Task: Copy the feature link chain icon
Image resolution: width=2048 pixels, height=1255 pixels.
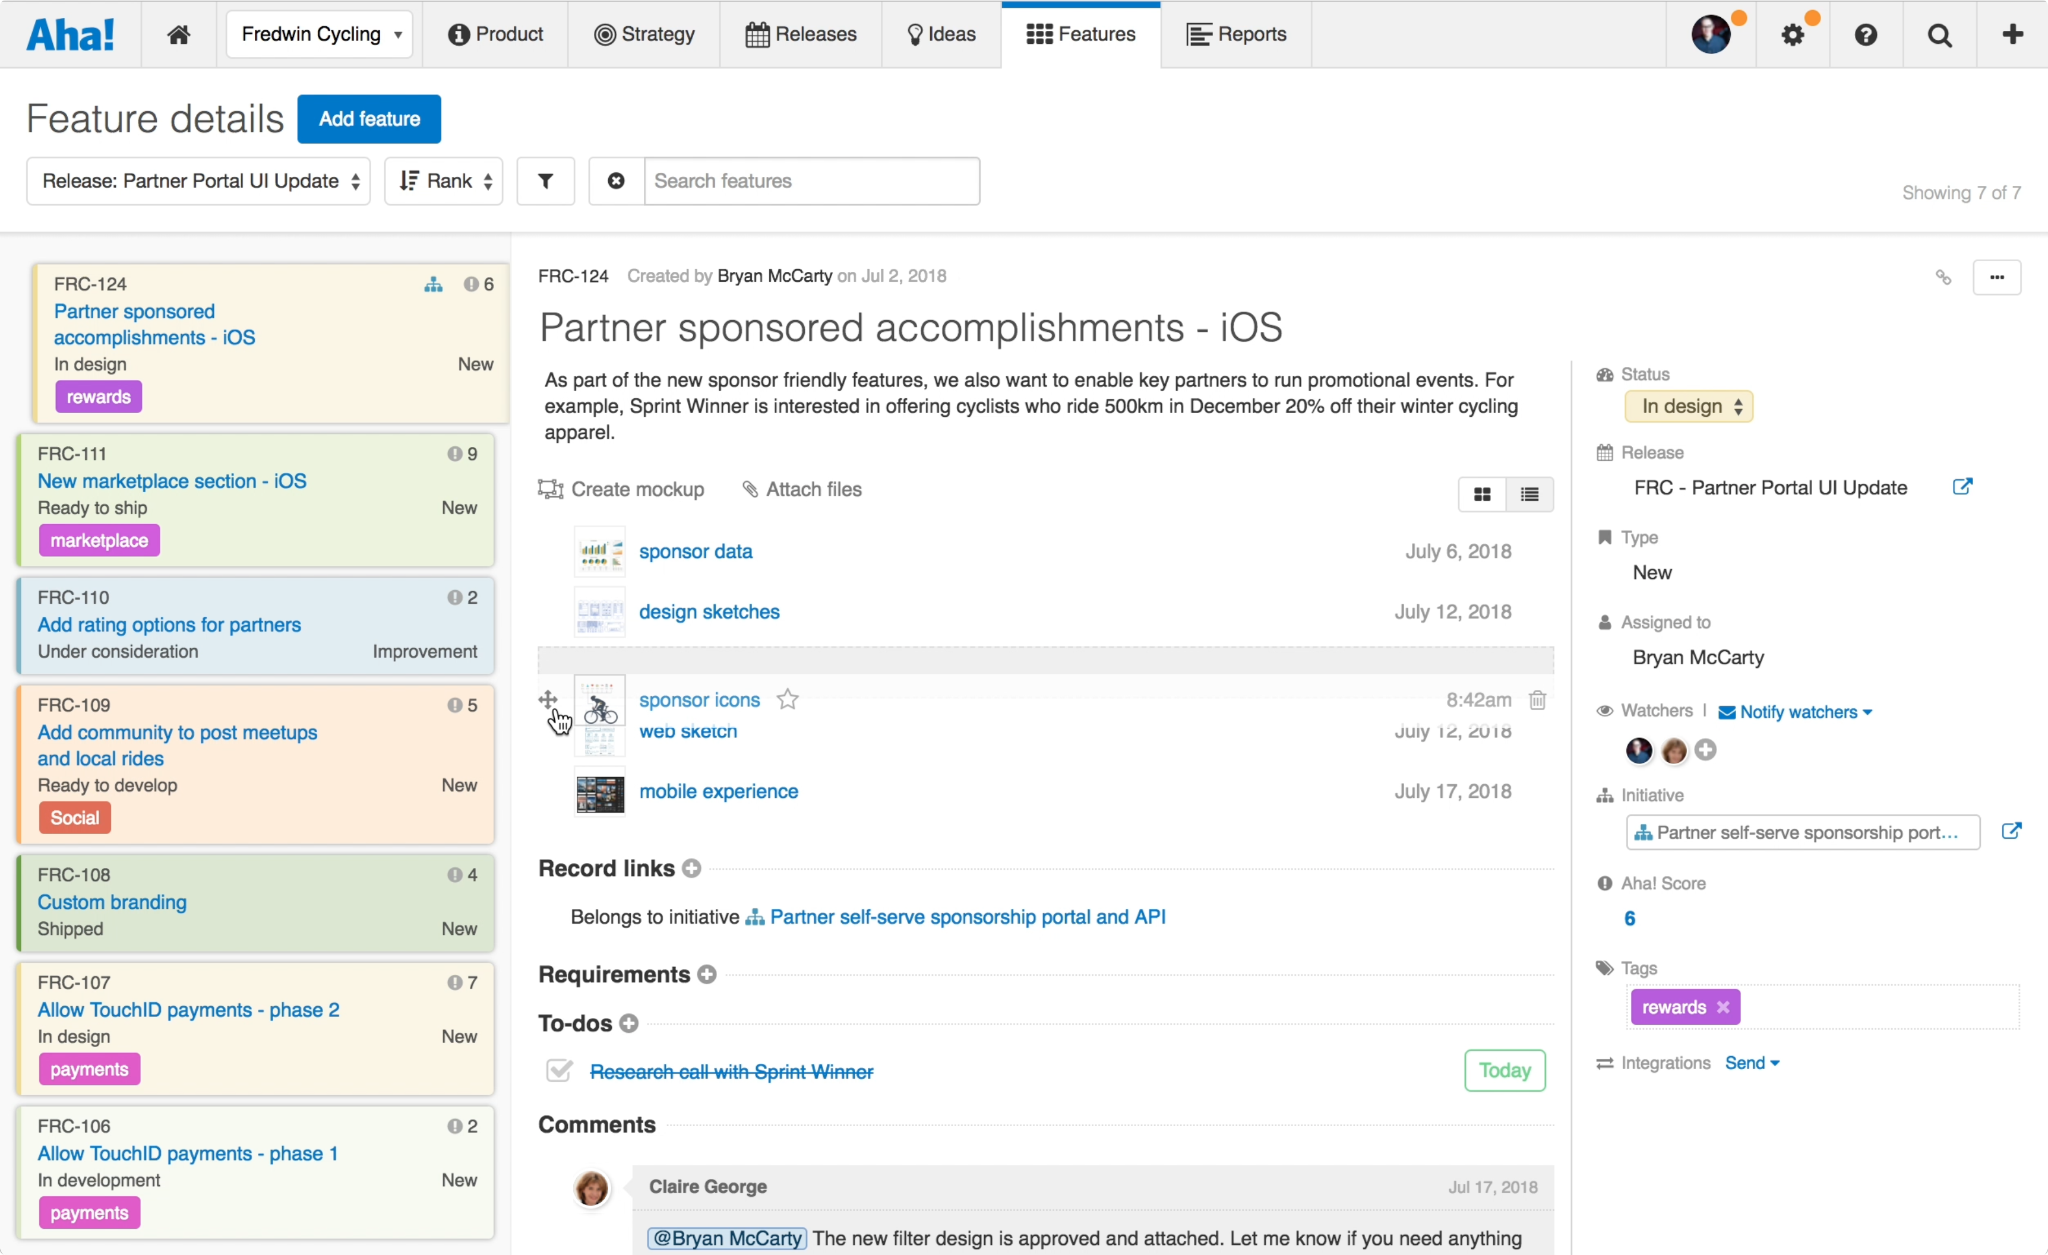Action: [1943, 277]
